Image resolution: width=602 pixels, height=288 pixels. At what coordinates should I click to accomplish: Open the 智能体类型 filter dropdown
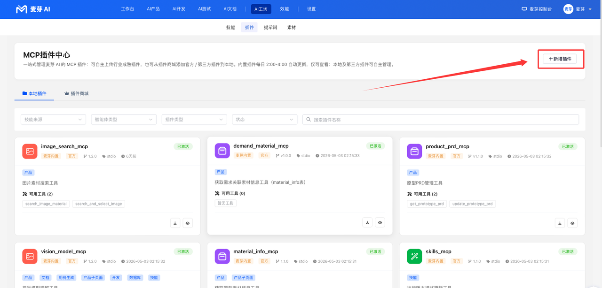(124, 120)
